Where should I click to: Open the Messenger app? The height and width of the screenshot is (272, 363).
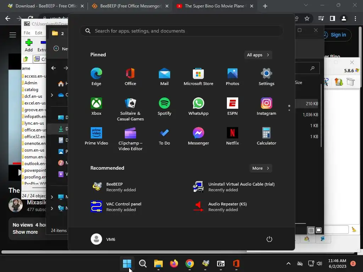[x=199, y=136]
